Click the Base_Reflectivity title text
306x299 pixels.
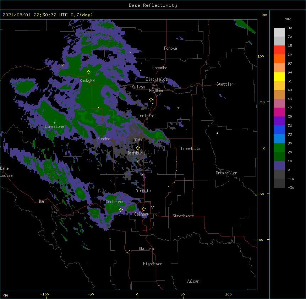(x=153, y=5)
